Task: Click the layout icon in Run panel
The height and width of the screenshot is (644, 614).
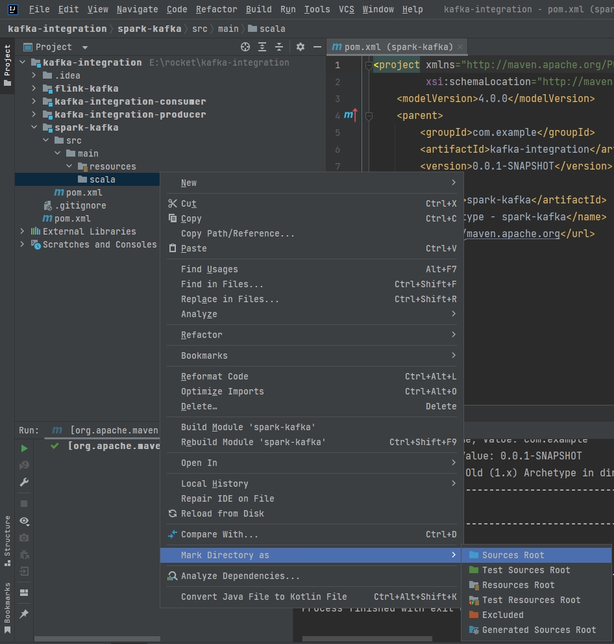Action: click(24, 593)
